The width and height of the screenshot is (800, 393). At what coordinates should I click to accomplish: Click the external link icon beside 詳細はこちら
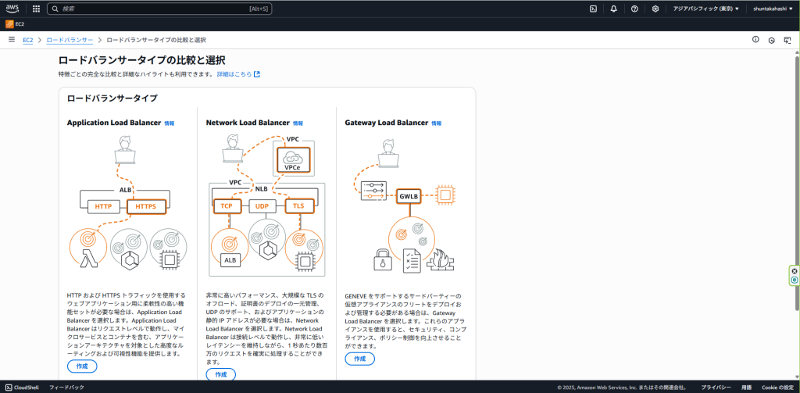pyautogui.click(x=257, y=74)
